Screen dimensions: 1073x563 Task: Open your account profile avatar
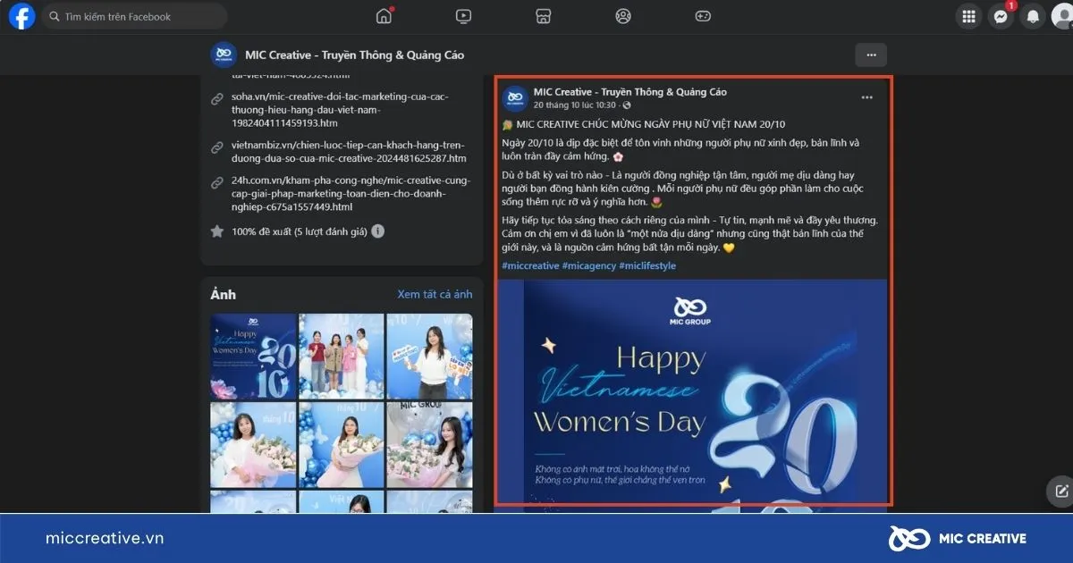1063,16
